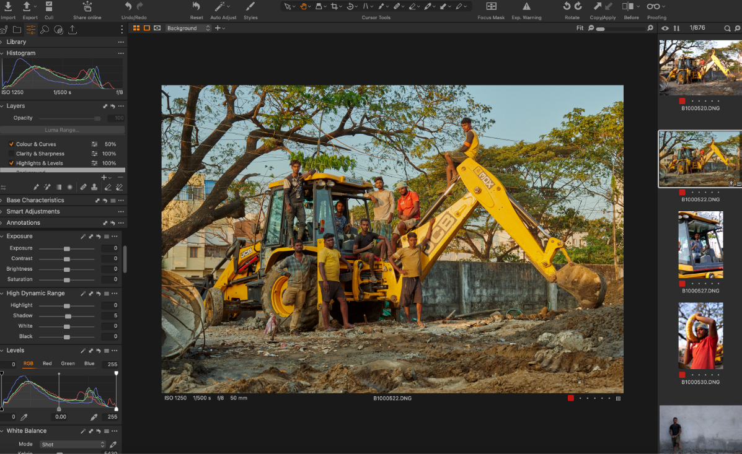Toggle proof margin eye icon in viewer bar
742x454 pixels.
pos(157,28)
